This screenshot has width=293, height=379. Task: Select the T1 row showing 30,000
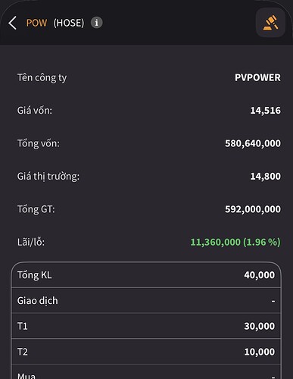(146, 326)
